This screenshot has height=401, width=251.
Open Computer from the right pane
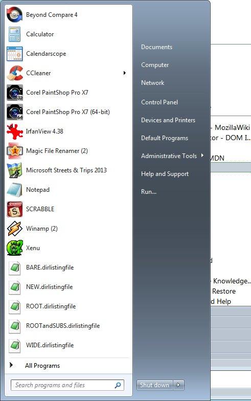pos(155,65)
